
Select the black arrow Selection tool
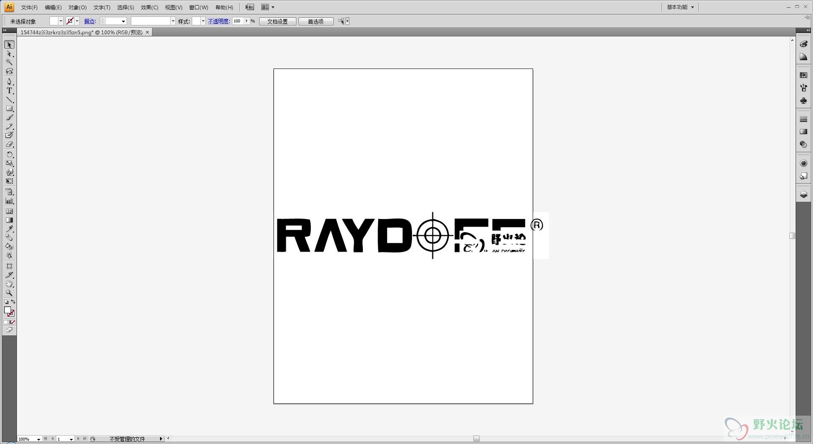(x=9, y=45)
